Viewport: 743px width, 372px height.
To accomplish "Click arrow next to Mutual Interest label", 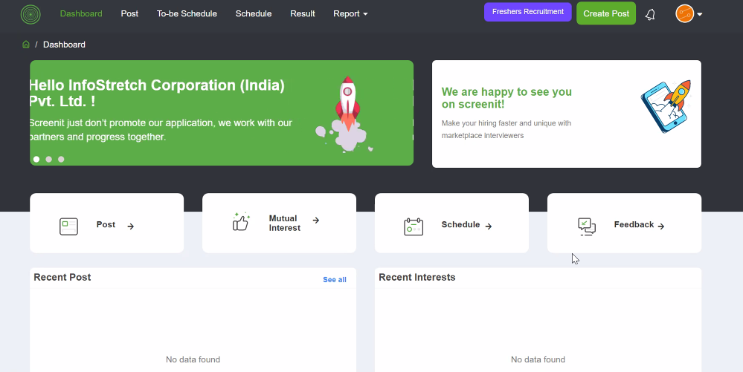I will coord(316,220).
